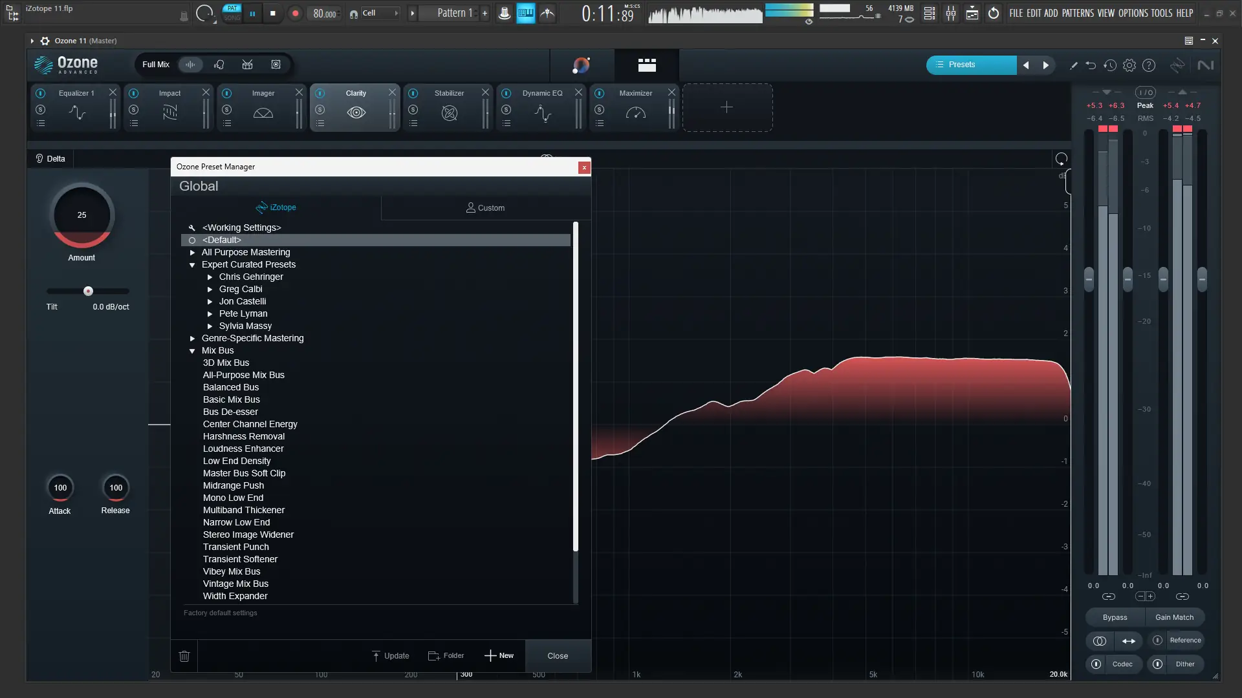Open Ozone settings gear icon
Screen dimensions: 1242x698
[x=1129, y=65]
